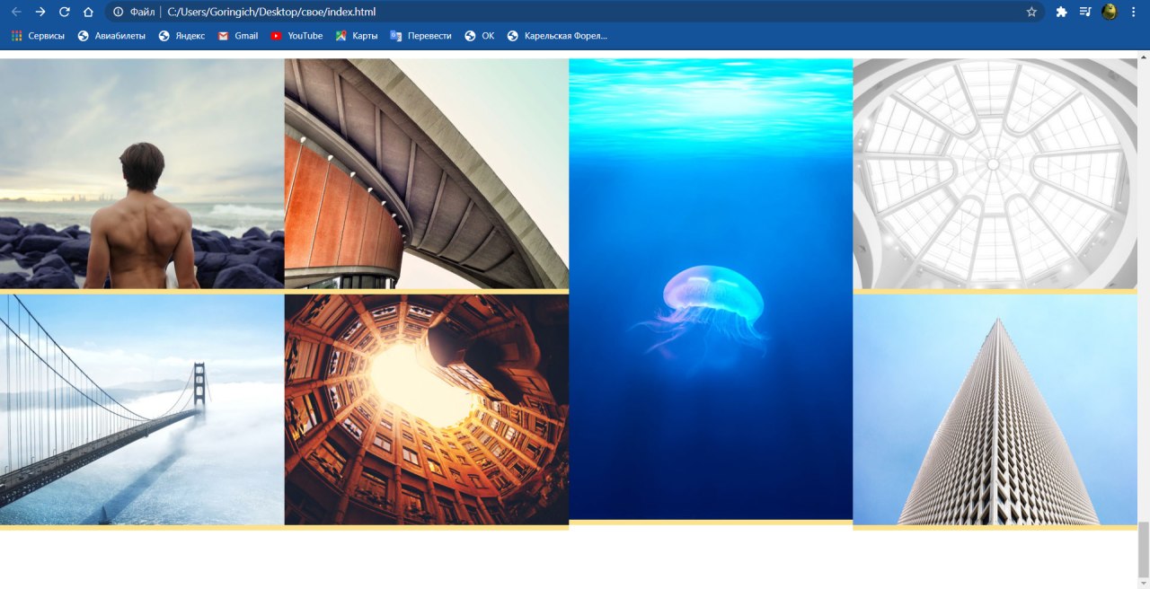Open the Перевести bookmark
This screenshot has height=589, width=1150.
[421, 36]
